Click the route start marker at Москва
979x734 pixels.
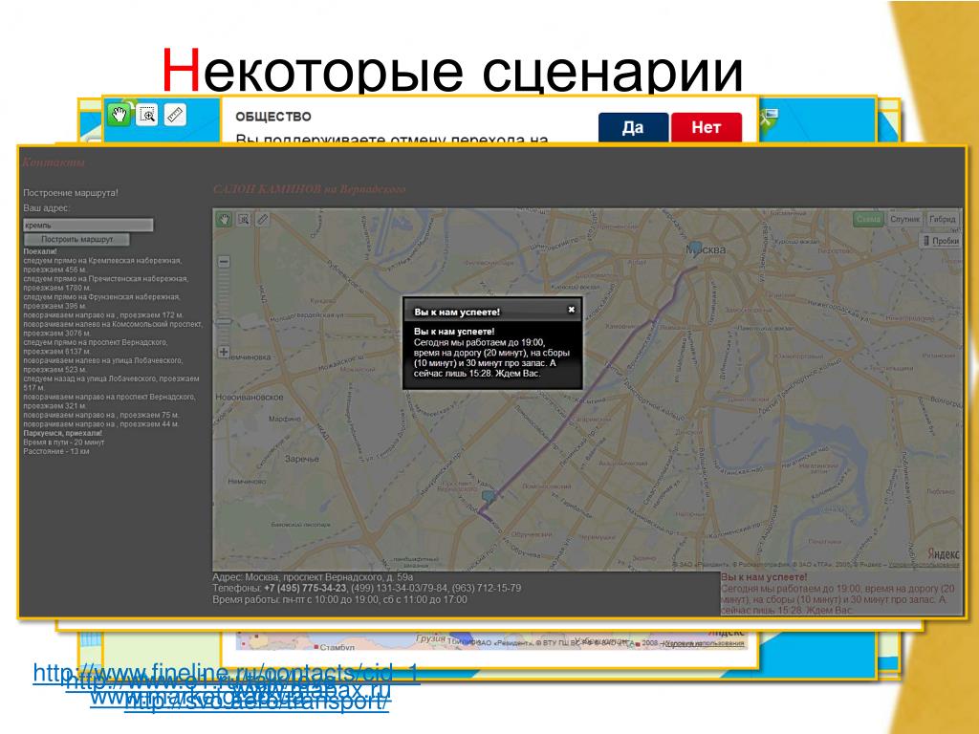[x=695, y=248]
